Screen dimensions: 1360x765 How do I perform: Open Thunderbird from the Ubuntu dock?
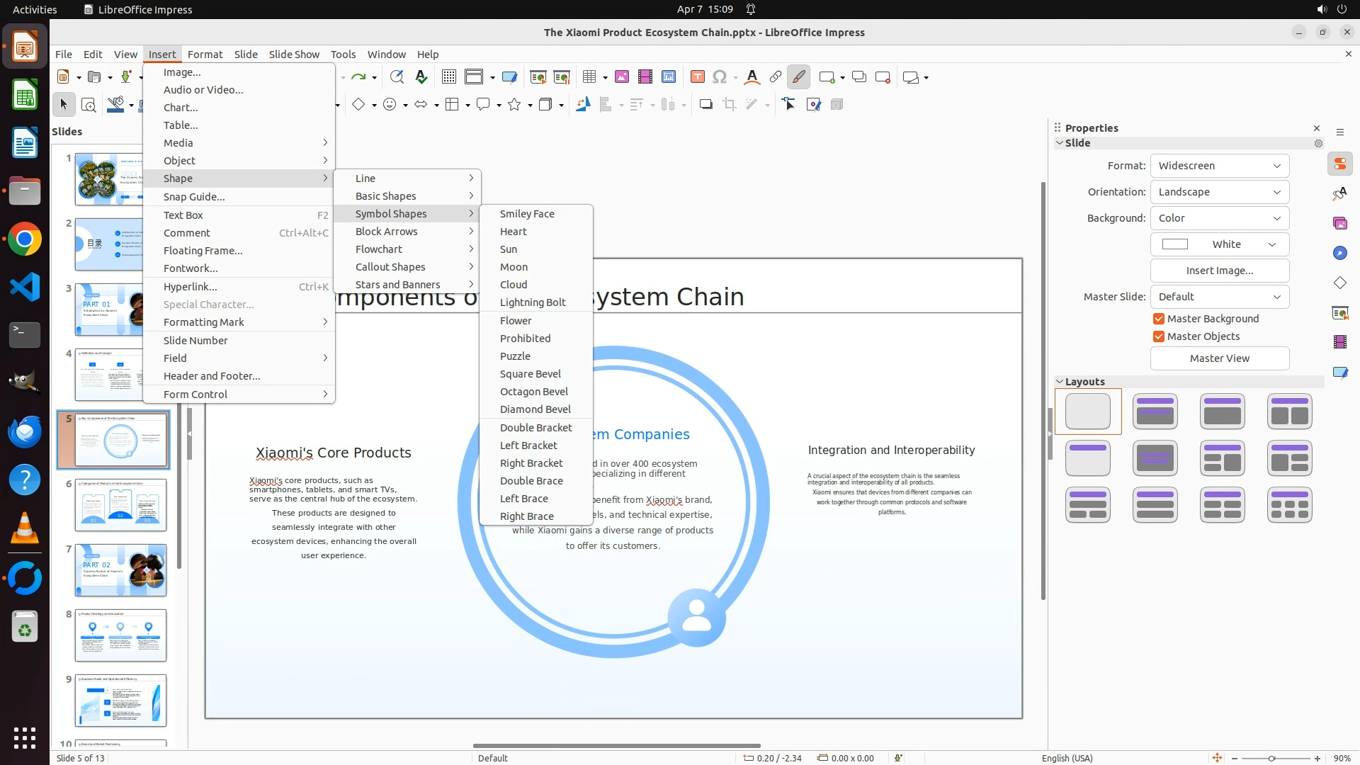[25, 431]
